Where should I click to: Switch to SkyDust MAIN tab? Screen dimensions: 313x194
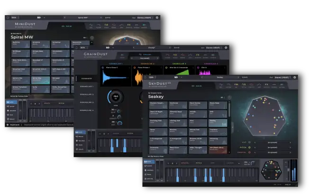point(197,86)
